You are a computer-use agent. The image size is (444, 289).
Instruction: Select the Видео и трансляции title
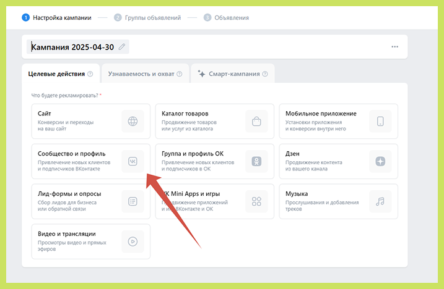pos(66,234)
